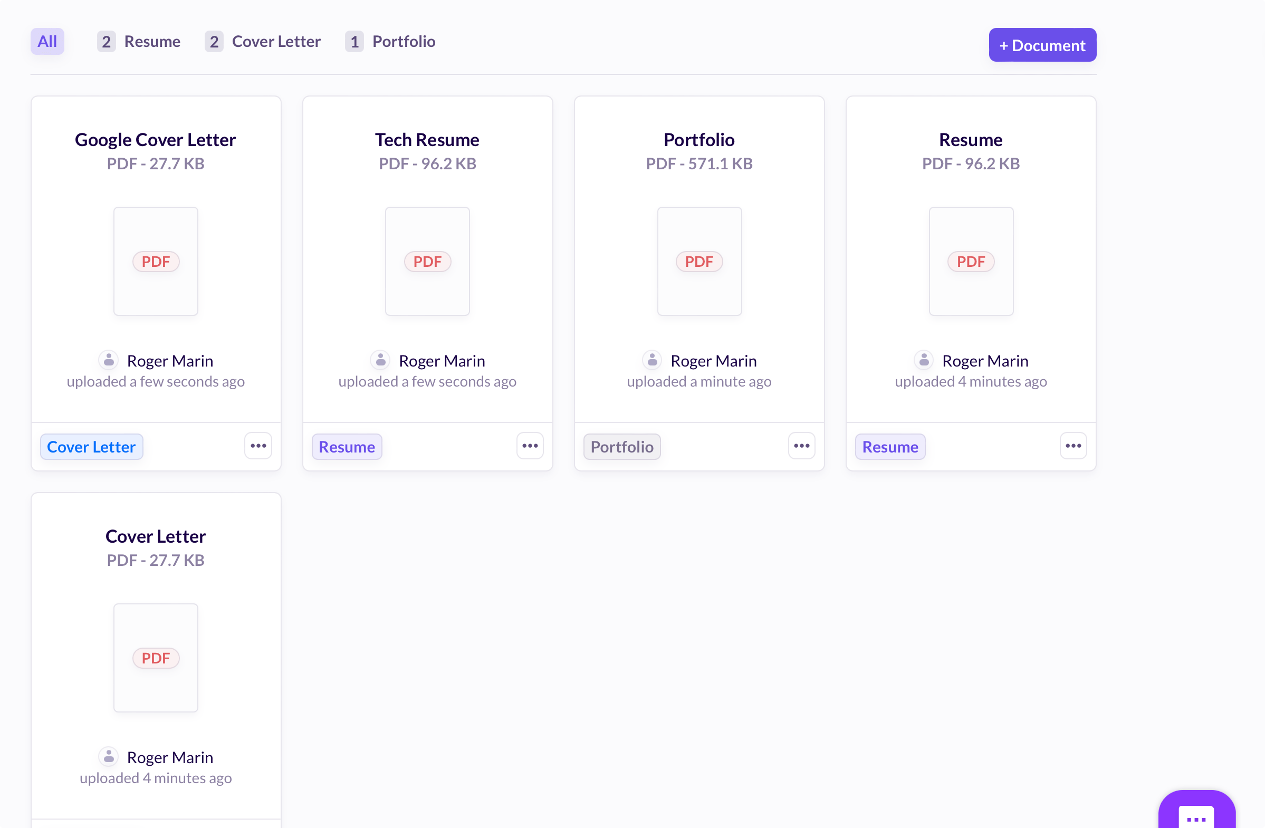Click the + Document button
This screenshot has width=1265, height=828.
coord(1042,45)
